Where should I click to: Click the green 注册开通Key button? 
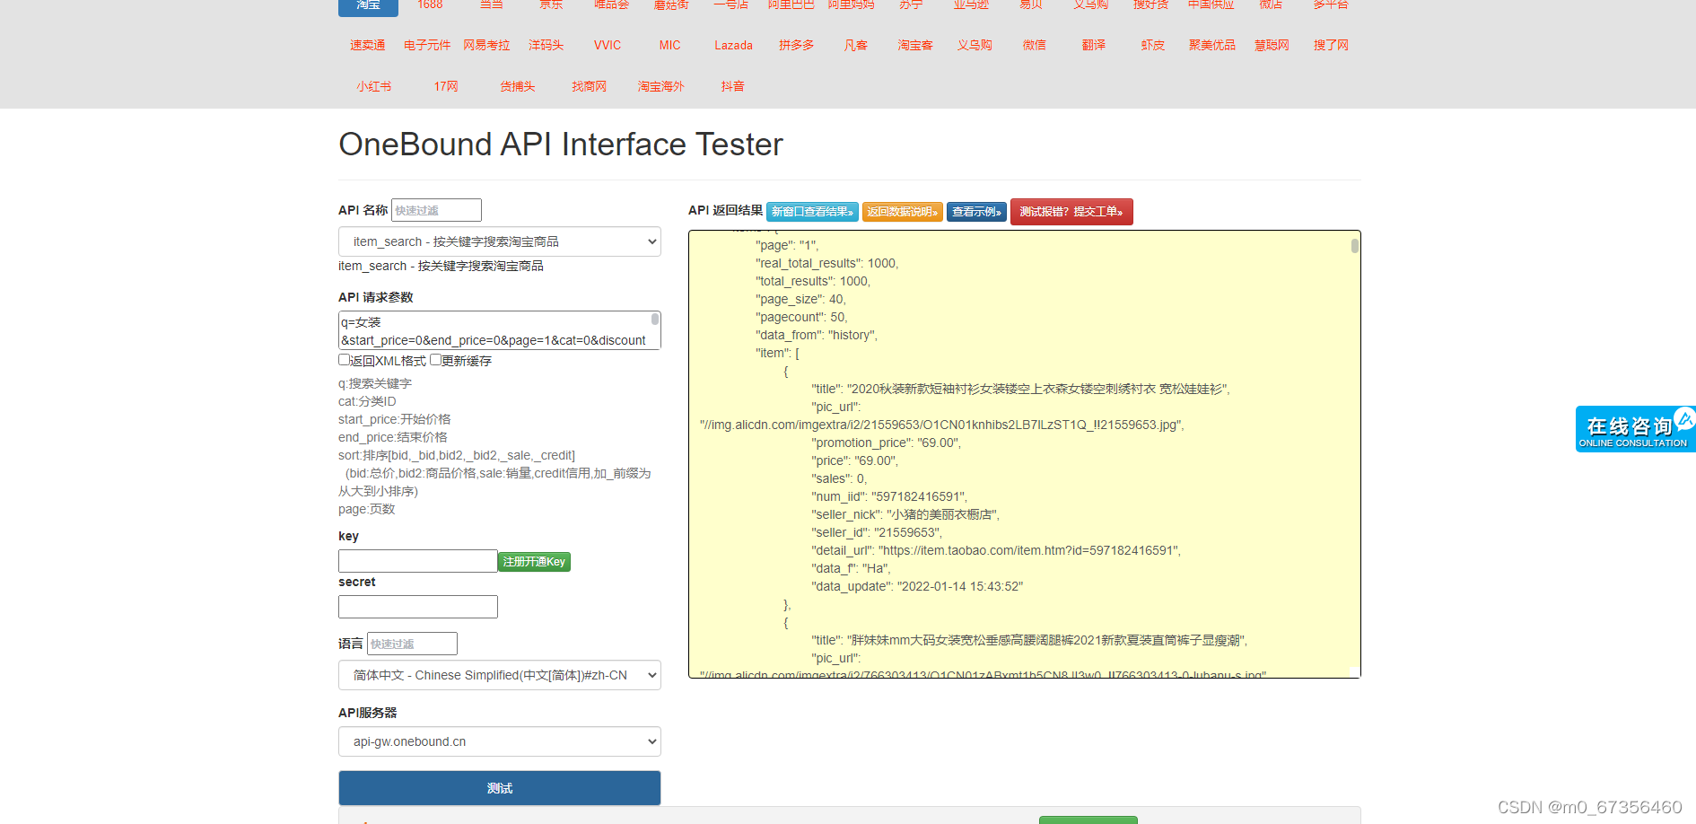tap(534, 562)
